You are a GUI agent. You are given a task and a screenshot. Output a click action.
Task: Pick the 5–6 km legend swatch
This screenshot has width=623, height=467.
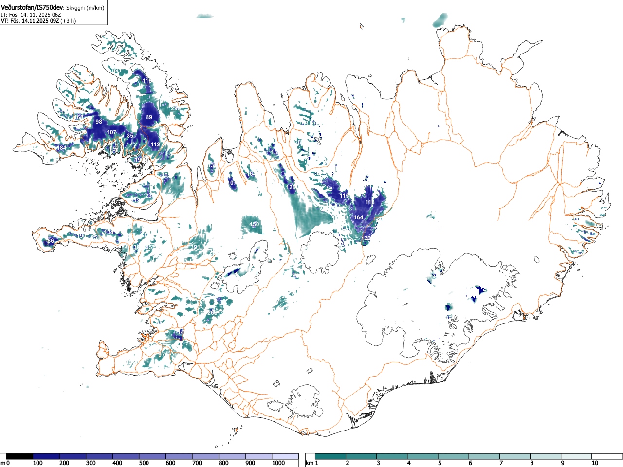tap(453, 456)
